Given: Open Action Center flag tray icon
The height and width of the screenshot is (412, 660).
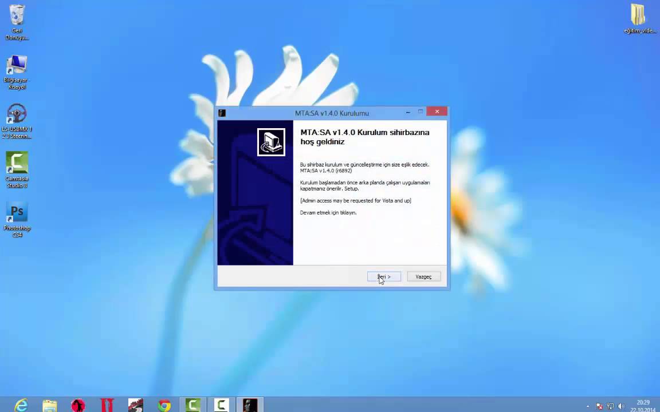Looking at the screenshot, I should coord(599,406).
